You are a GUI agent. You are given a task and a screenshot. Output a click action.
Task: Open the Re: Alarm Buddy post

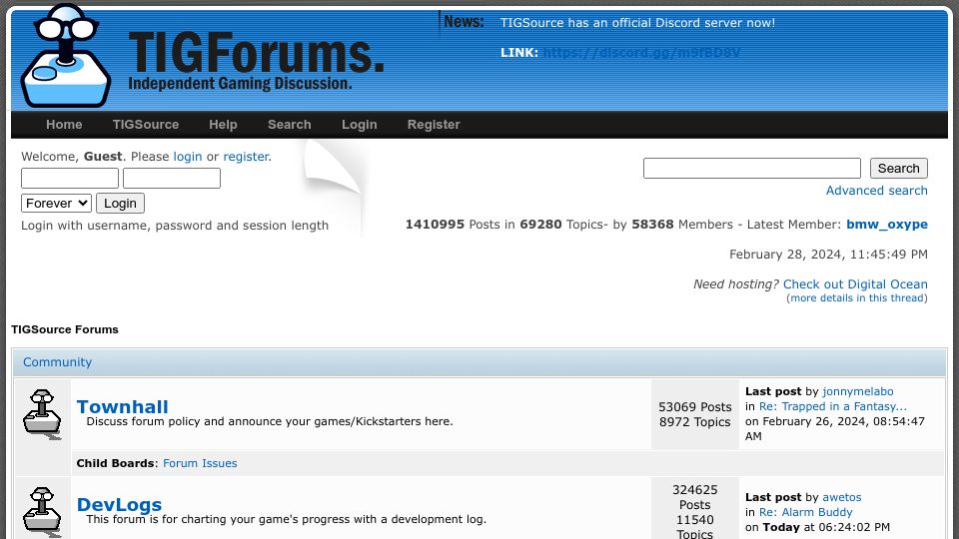(805, 512)
